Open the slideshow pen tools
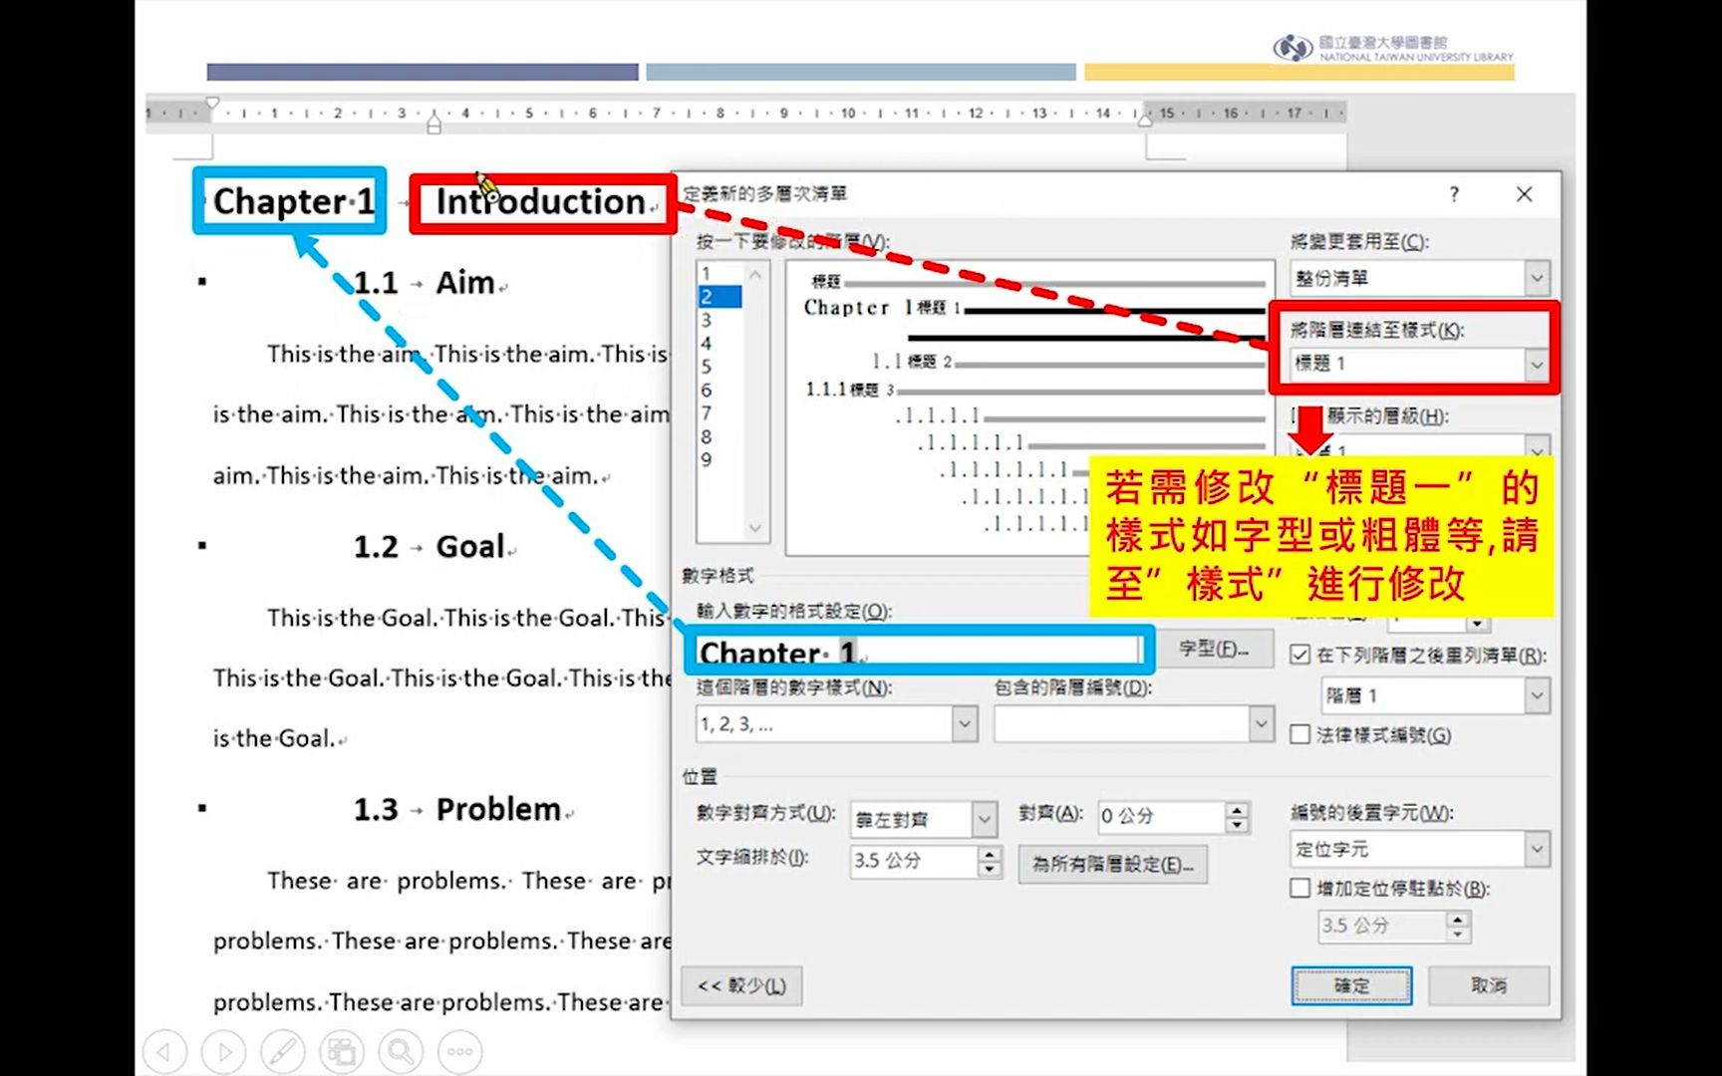Screen dimensions: 1722x1076 click(x=283, y=1051)
